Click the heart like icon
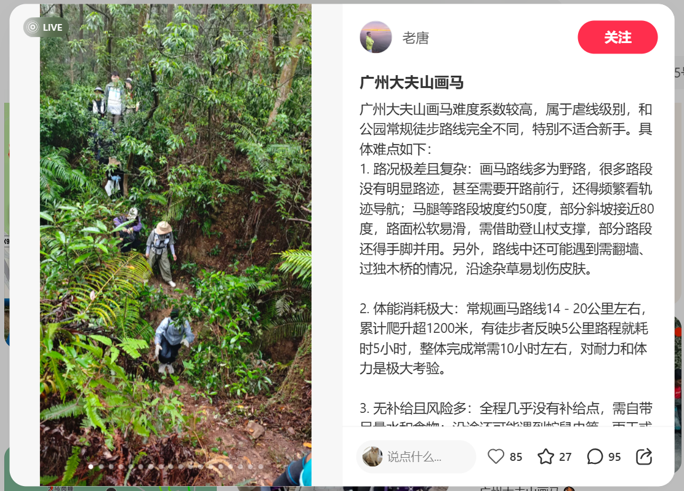 pyautogui.click(x=496, y=457)
